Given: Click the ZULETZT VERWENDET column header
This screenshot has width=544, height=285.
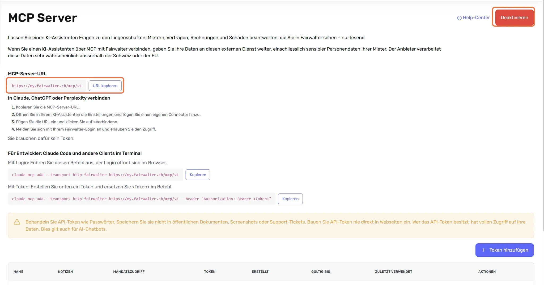Looking at the screenshot, I should click(x=393, y=271).
